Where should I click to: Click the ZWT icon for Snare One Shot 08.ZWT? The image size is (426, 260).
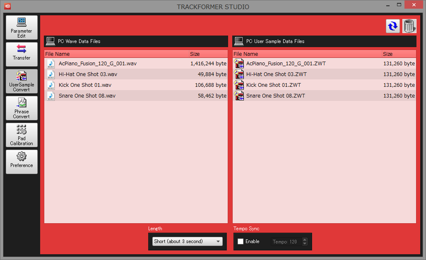[239, 96]
